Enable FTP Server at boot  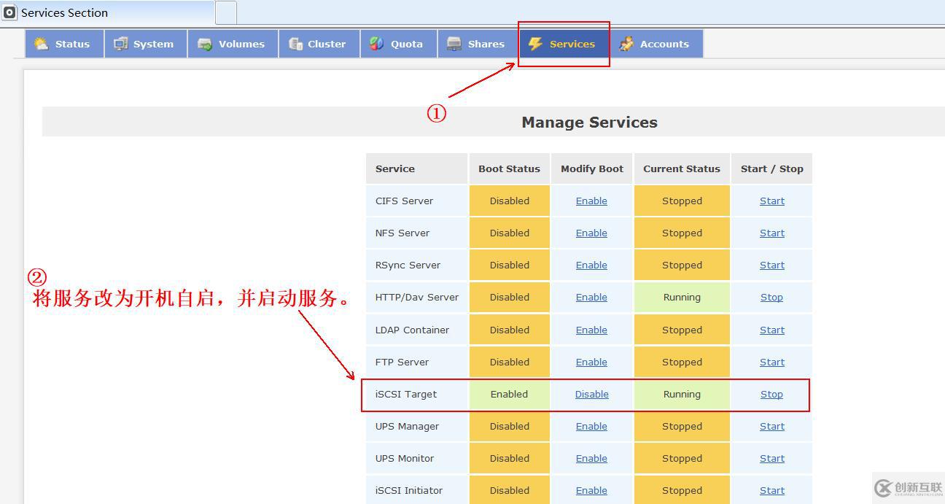coord(591,363)
